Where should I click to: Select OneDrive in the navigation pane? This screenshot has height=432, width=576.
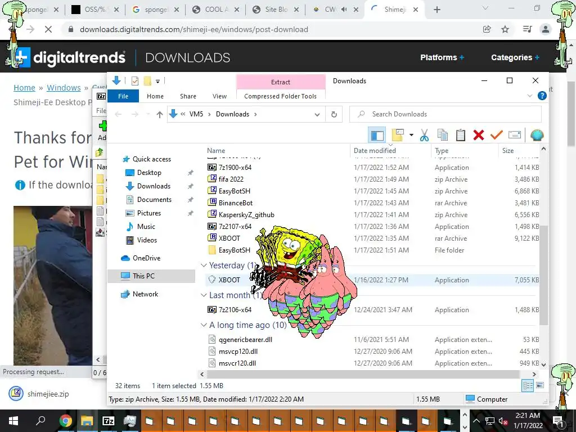coord(146,258)
